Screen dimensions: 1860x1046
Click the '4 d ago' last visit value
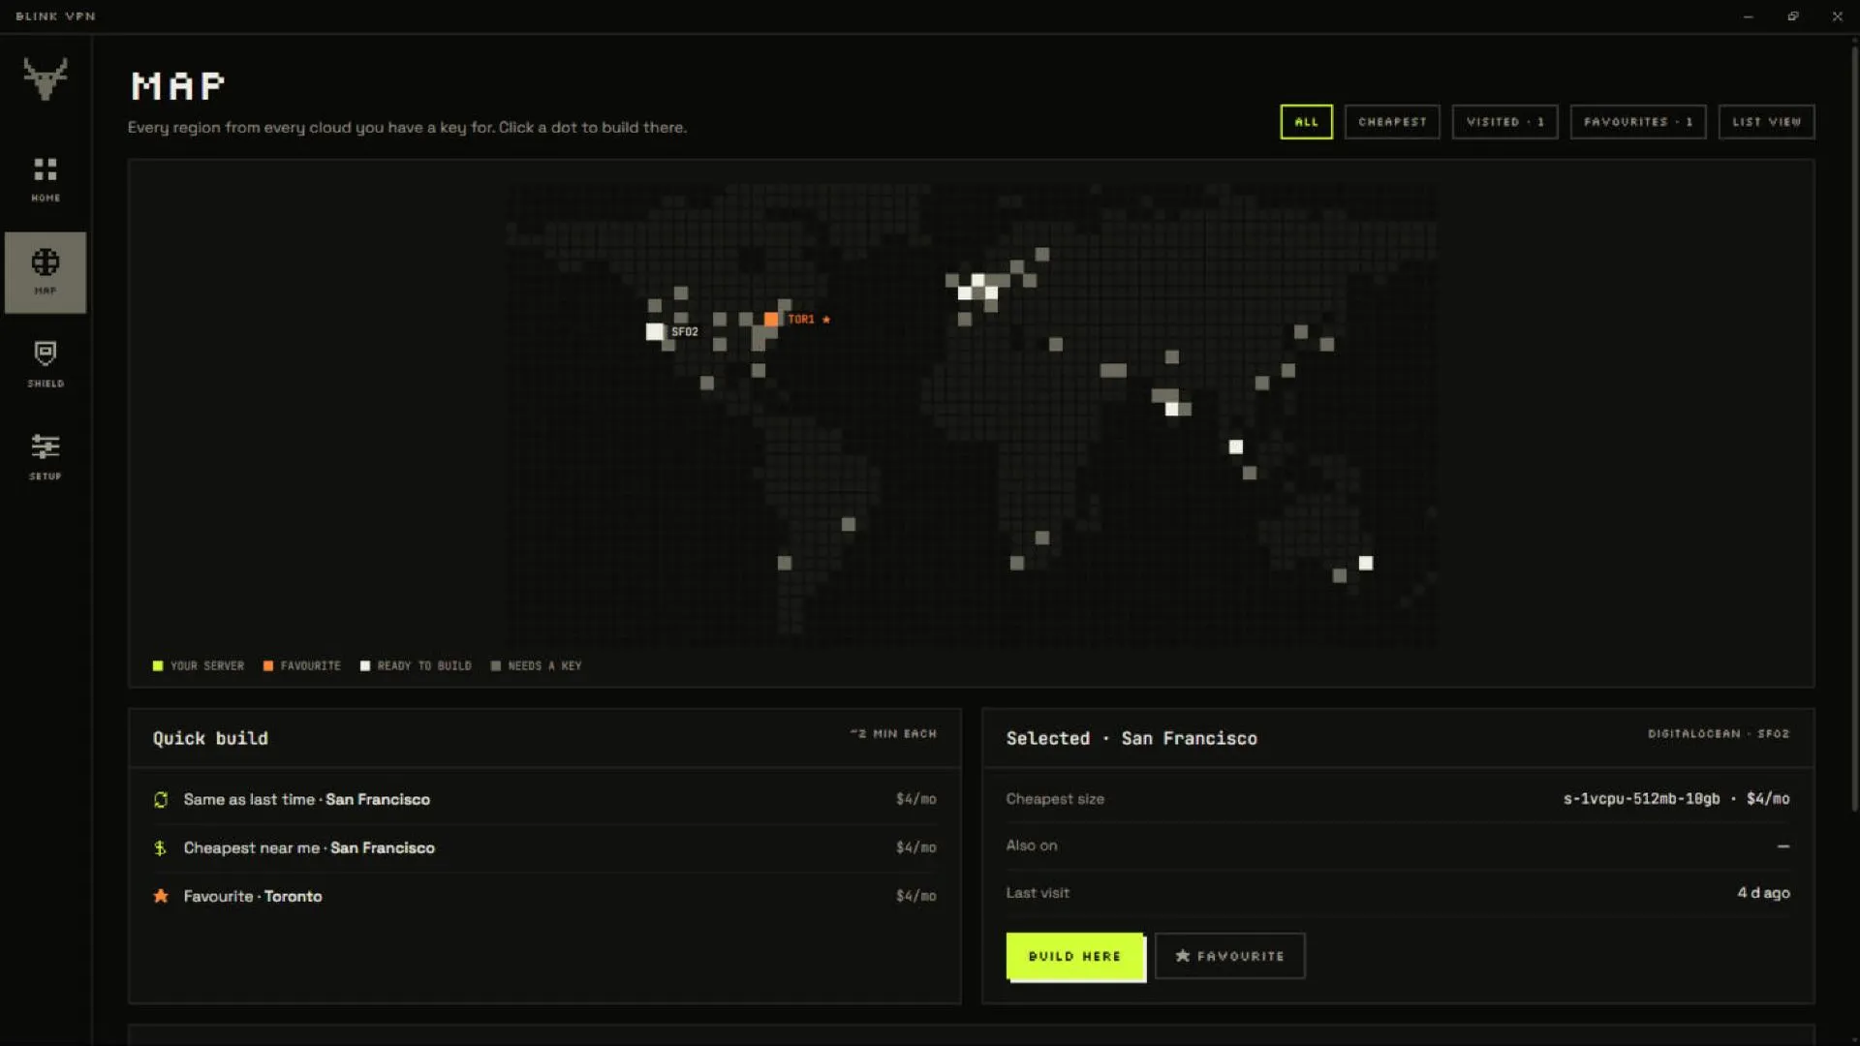[1763, 893]
